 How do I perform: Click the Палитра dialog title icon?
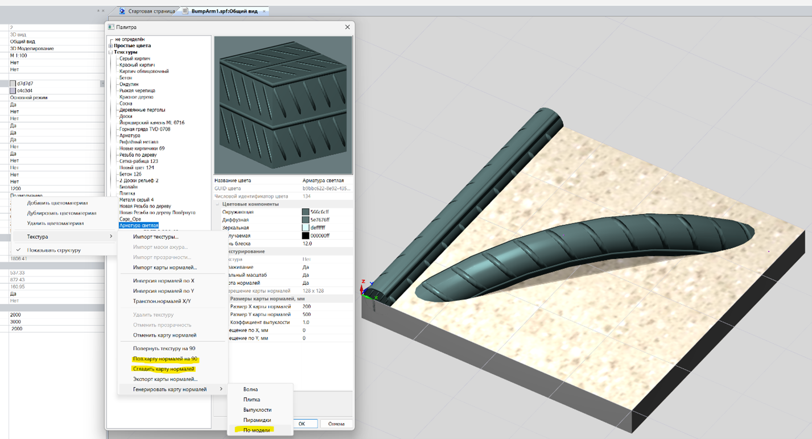(112, 27)
